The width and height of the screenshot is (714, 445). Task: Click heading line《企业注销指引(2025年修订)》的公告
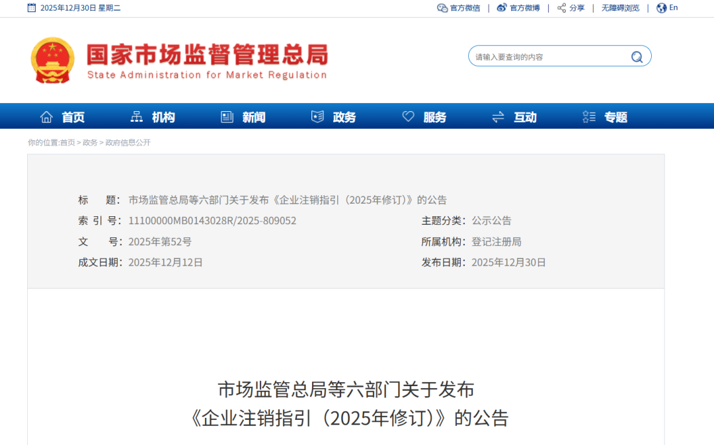tap(348, 418)
